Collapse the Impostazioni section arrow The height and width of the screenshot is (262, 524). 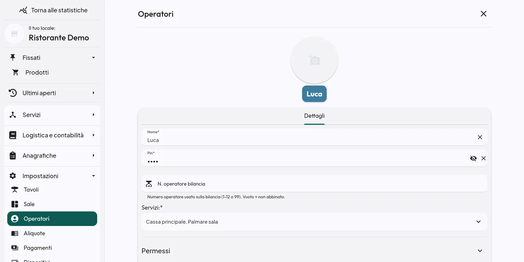(93, 176)
